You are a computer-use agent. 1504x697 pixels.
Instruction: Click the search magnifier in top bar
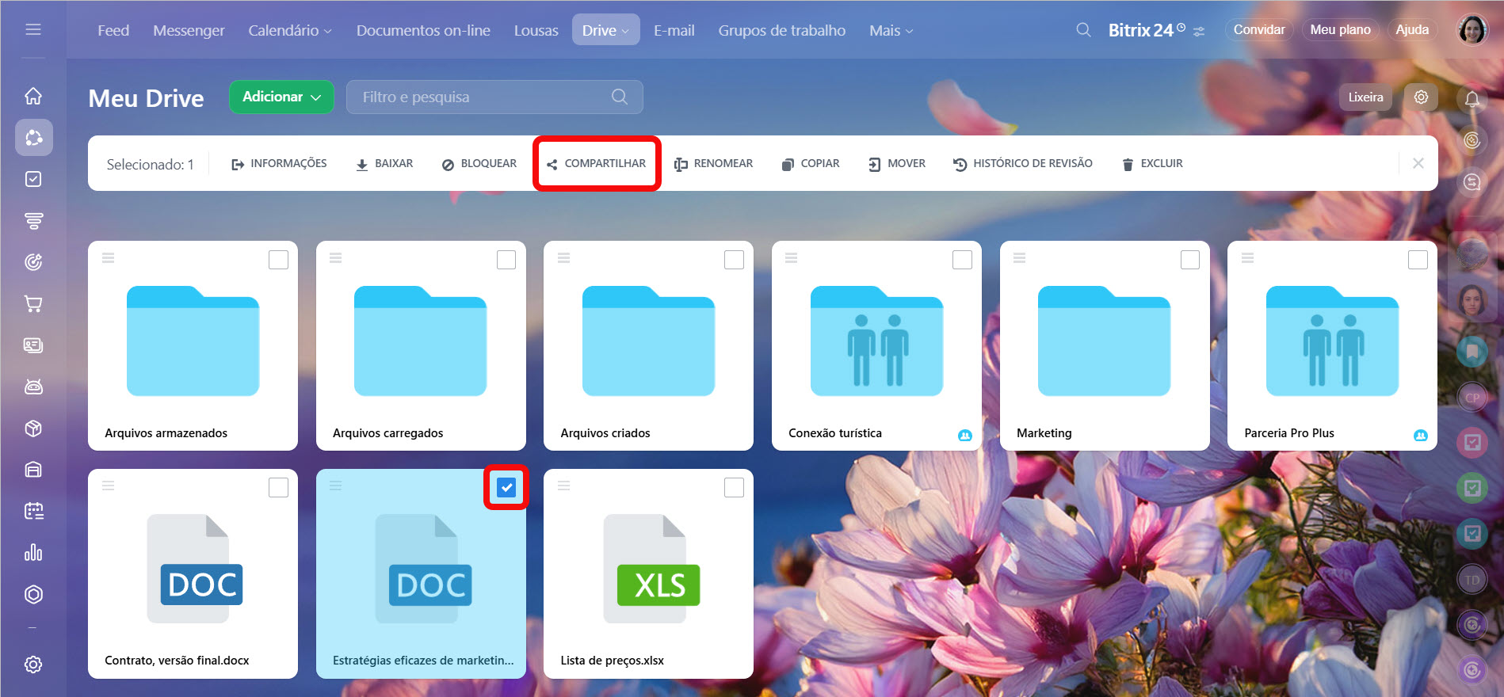(1083, 30)
